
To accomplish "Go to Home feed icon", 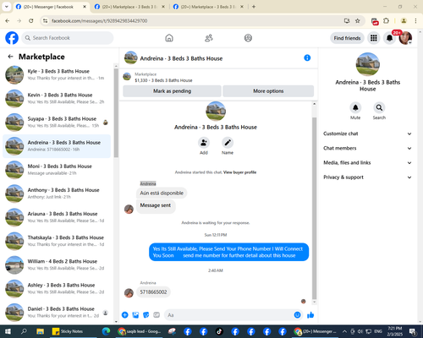I will pyautogui.click(x=169, y=38).
